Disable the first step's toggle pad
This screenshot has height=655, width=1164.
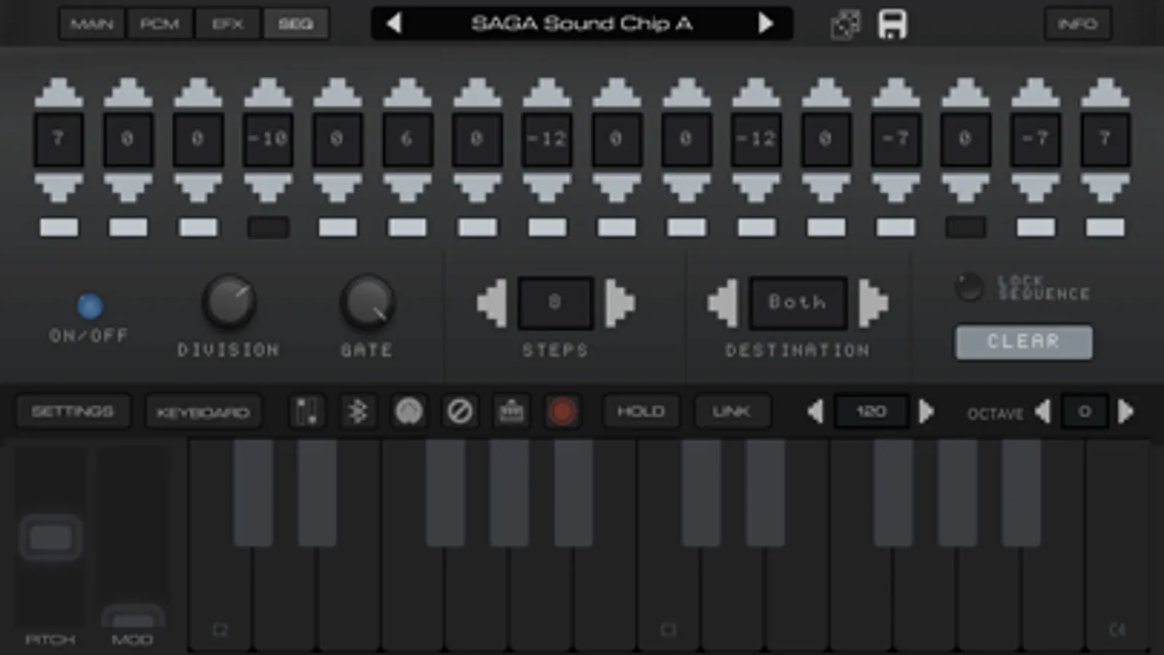[58, 228]
